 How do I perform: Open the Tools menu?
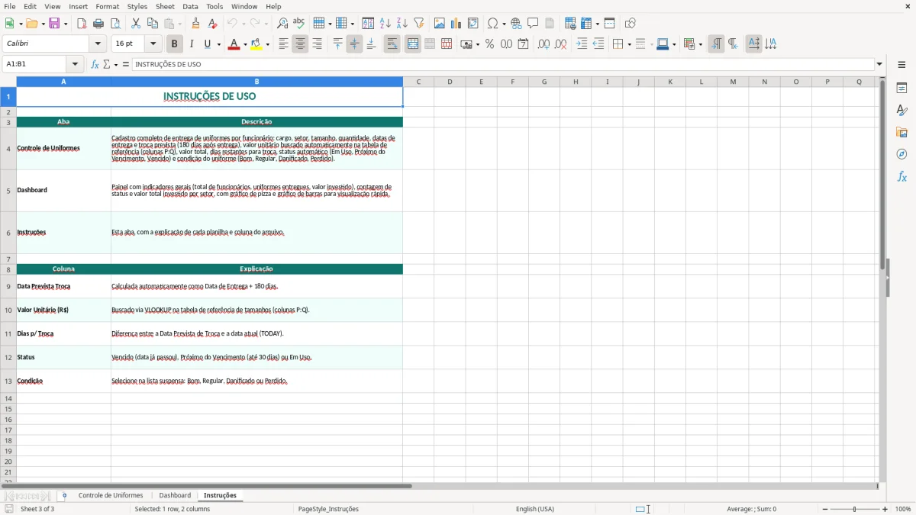(214, 6)
